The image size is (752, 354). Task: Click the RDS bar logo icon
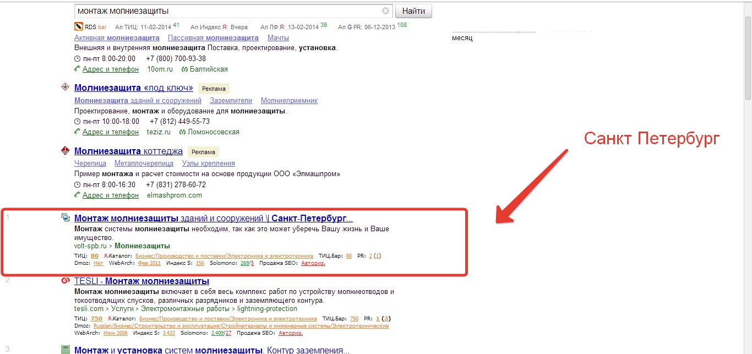tap(78, 26)
